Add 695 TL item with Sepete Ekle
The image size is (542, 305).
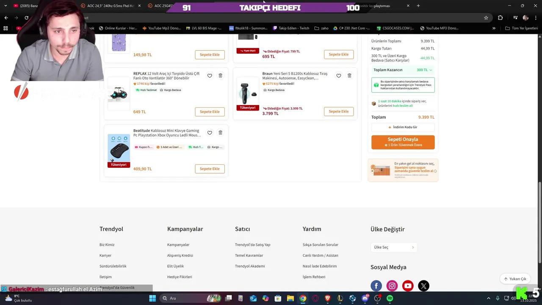click(339, 54)
